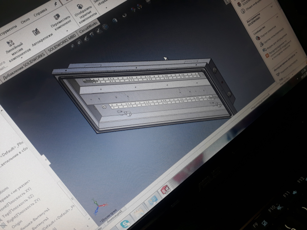This screenshot has height=230, width=307.
Task: Click the RSS feed icon in the task pane
Action: click(x=267, y=56)
